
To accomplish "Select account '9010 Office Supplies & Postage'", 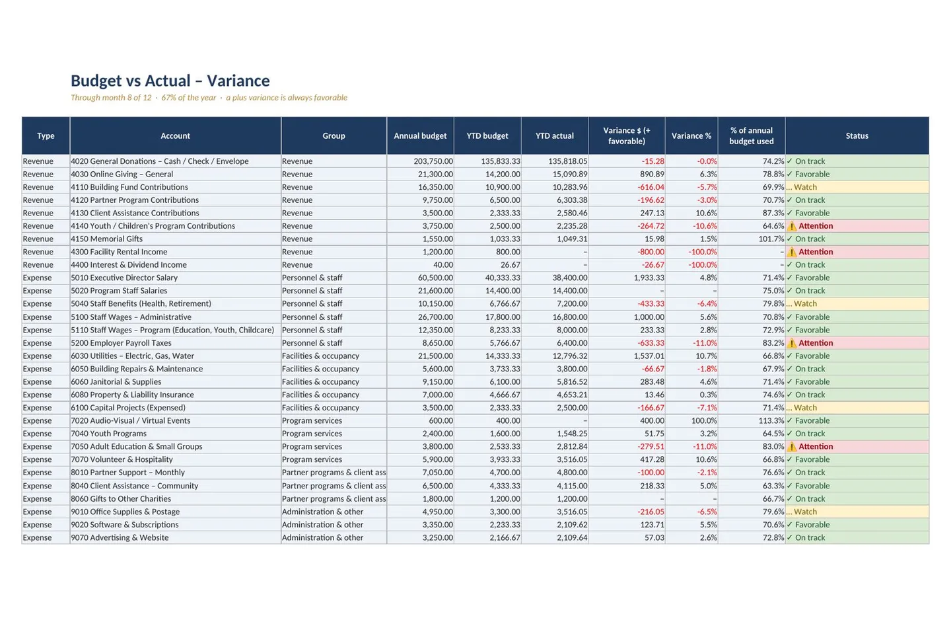I will tap(175, 512).
